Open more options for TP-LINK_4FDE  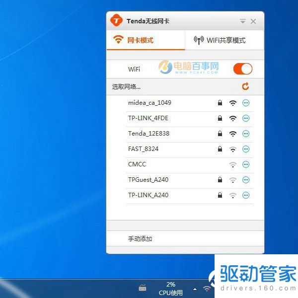click(246, 118)
